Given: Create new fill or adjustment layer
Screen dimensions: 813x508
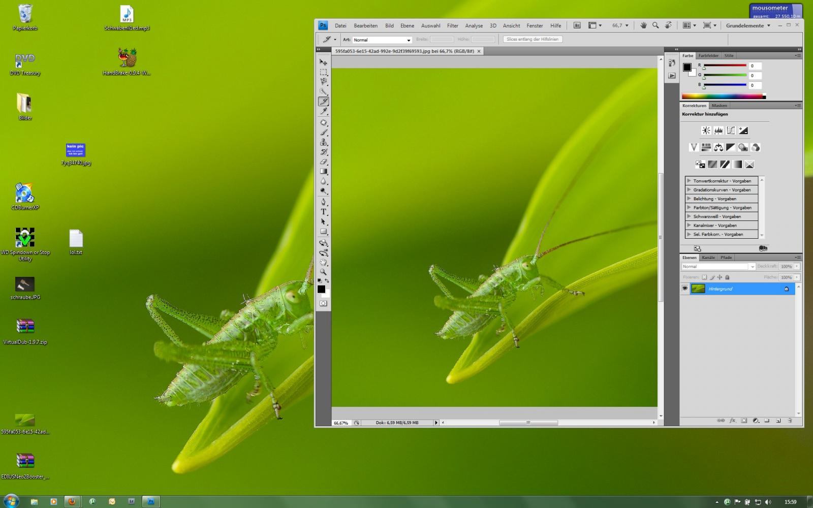Looking at the screenshot, I should pos(756,421).
